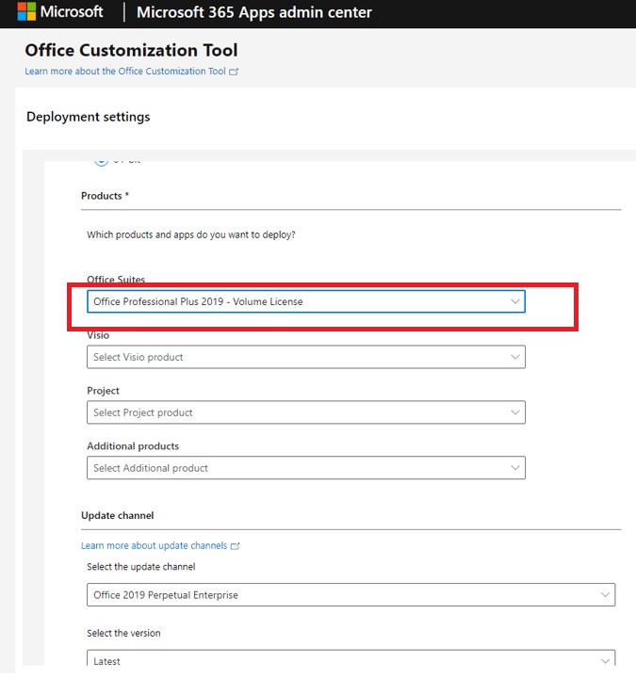636x678 pixels.
Task: Click the Select the version label
Action: [123, 634]
